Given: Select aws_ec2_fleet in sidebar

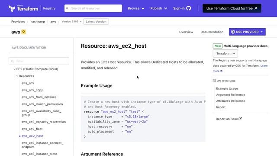Looking at the screenshot, I should (x=32, y=129).
